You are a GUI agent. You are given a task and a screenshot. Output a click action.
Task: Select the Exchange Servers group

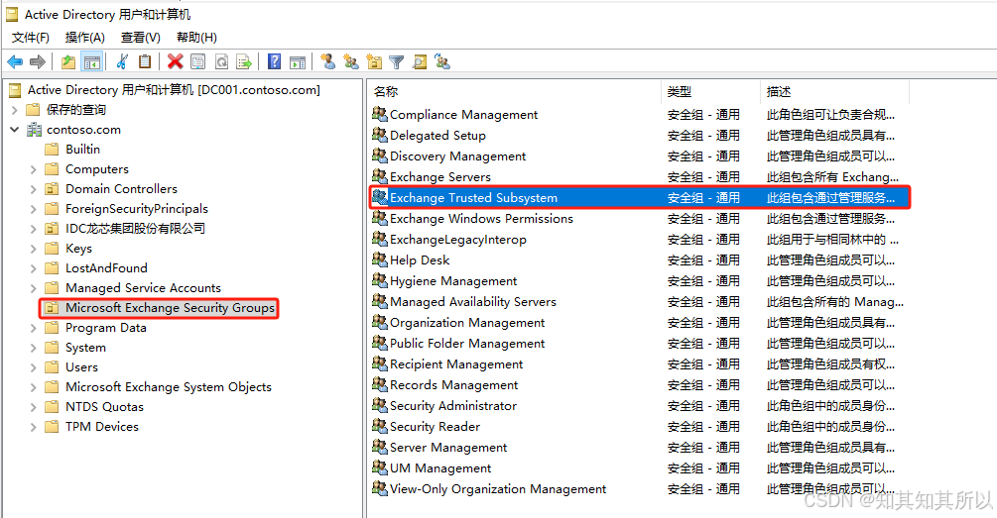point(440,176)
